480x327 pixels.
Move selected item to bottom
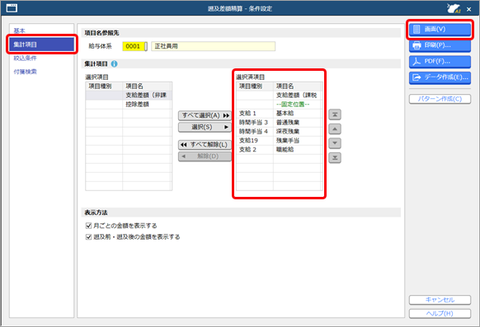tap(335, 157)
